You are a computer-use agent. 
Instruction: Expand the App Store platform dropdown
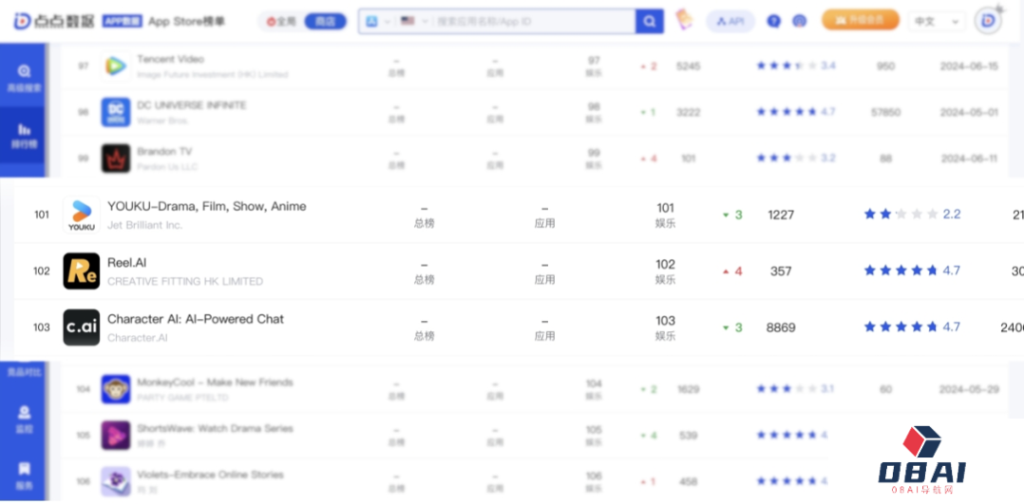pos(379,22)
